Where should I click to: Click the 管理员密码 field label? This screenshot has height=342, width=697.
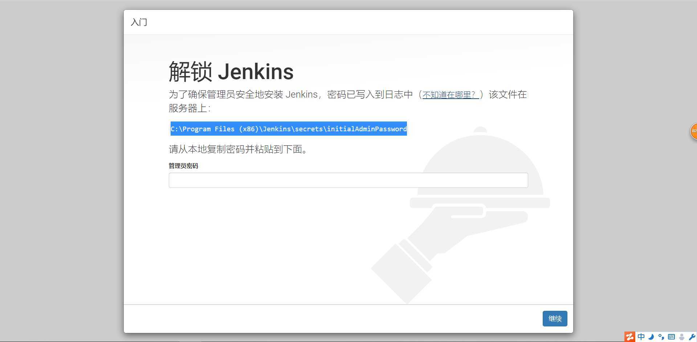[183, 166]
